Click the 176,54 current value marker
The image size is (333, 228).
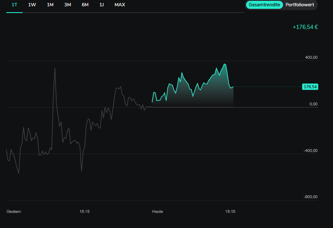click(x=310, y=86)
